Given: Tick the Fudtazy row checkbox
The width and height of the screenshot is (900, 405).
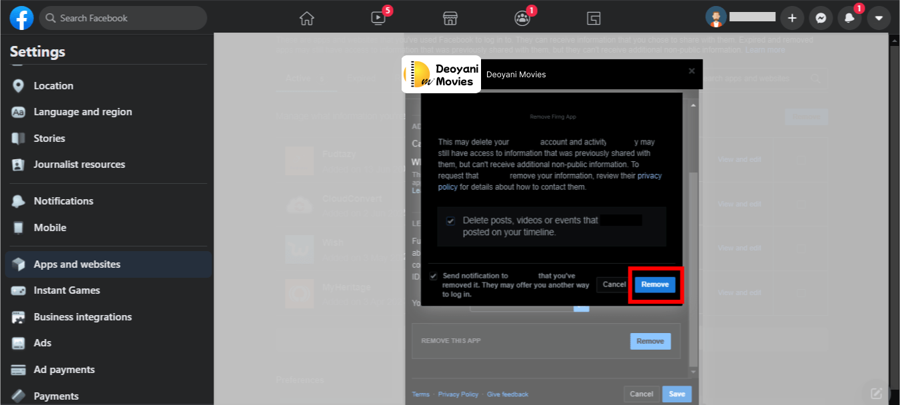Looking at the screenshot, I should [x=801, y=160].
